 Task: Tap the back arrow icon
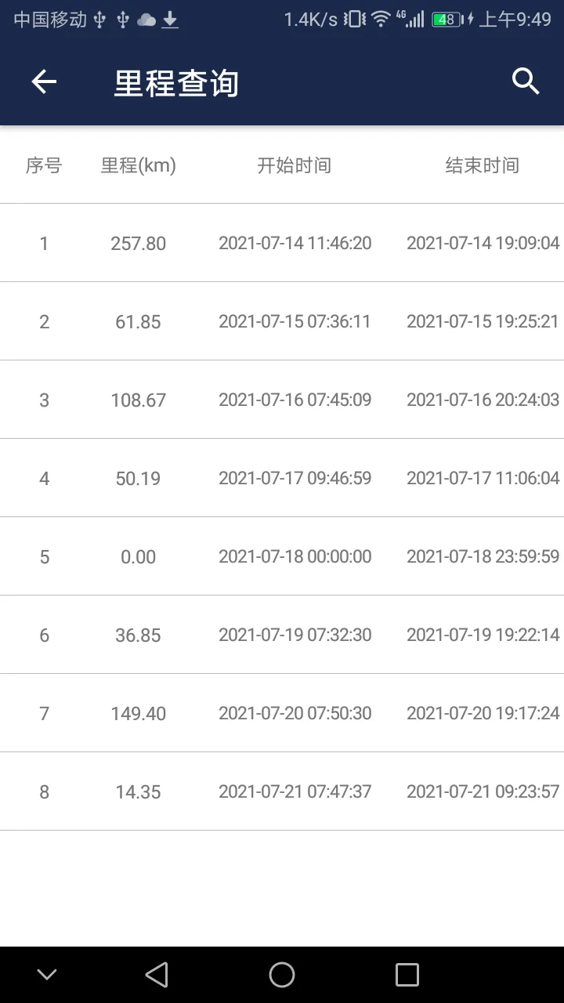pyautogui.click(x=44, y=81)
